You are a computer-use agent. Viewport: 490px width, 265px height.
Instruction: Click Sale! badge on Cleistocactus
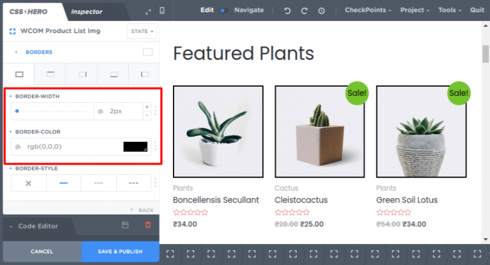pyautogui.click(x=357, y=93)
